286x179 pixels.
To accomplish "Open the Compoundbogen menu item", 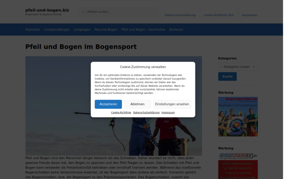I will tap(57, 30).
